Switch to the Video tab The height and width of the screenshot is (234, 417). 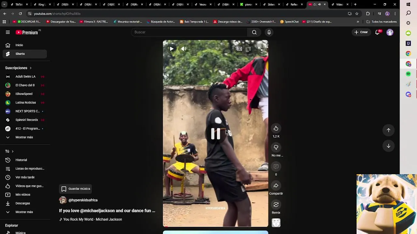[x=340, y=5]
